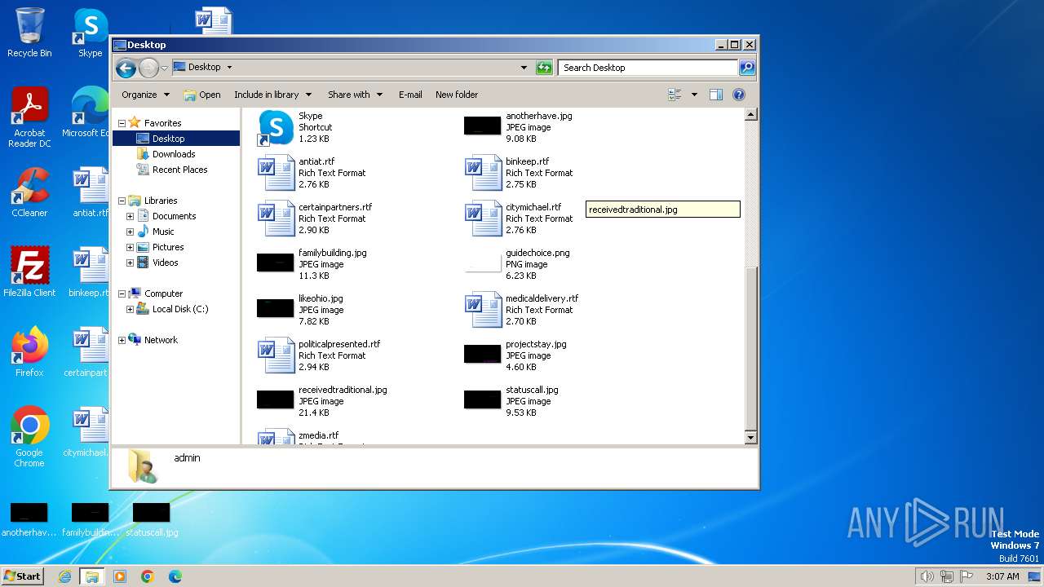Click the New folder button
The image size is (1044, 587).
point(457,95)
